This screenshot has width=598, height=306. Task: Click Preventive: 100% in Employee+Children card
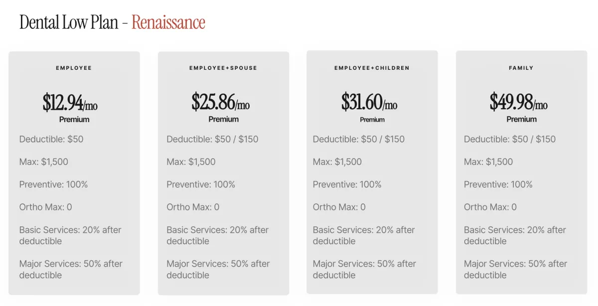pos(347,184)
